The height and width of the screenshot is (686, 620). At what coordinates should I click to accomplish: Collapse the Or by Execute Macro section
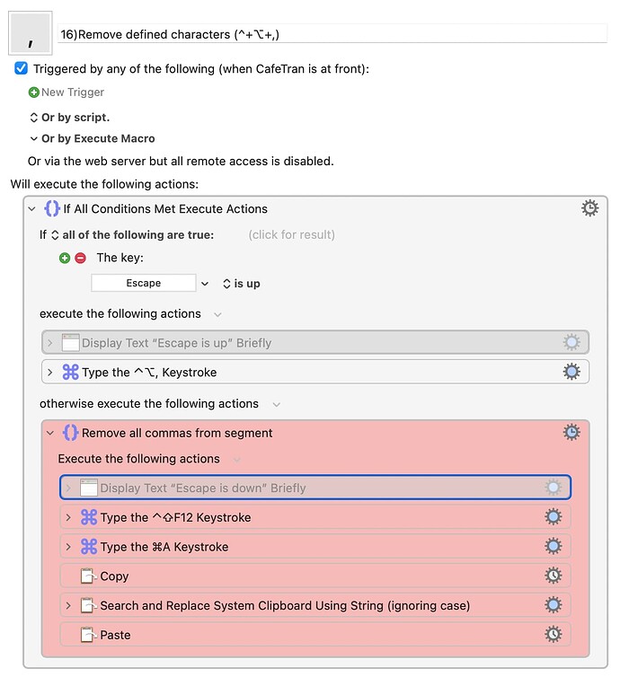pyautogui.click(x=33, y=138)
